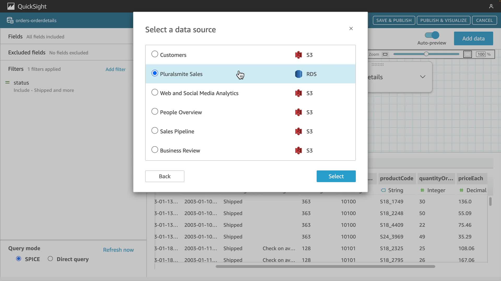Expand the data table card chevron

pyautogui.click(x=422, y=77)
